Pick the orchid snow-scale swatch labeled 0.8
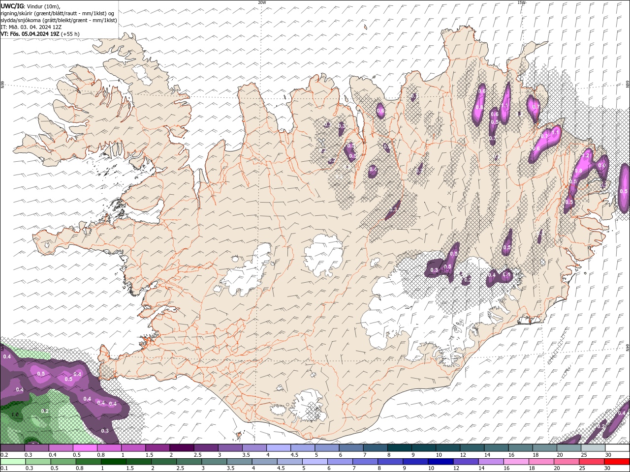 coord(109,448)
